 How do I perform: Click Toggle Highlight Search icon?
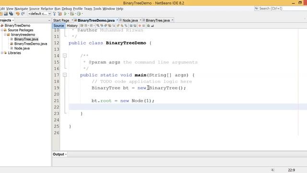pyautogui.click(x=109, y=25)
